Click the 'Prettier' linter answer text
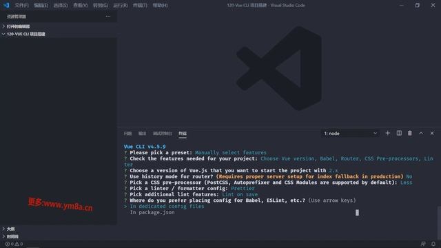Screen dimensions: 441x248 pyautogui.click(x=243, y=188)
